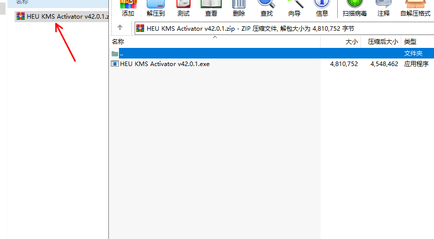Click the 添加 (Add) toolbar icon
The height and width of the screenshot is (239, 434).
coord(128,8)
